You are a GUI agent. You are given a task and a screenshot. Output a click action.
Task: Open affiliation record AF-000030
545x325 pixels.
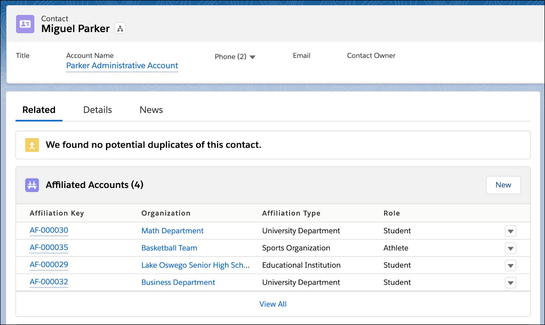(x=49, y=231)
